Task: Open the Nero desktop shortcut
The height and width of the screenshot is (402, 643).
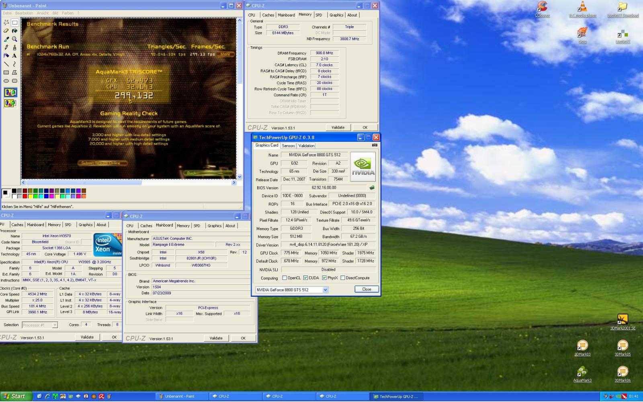Action: coord(582,35)
